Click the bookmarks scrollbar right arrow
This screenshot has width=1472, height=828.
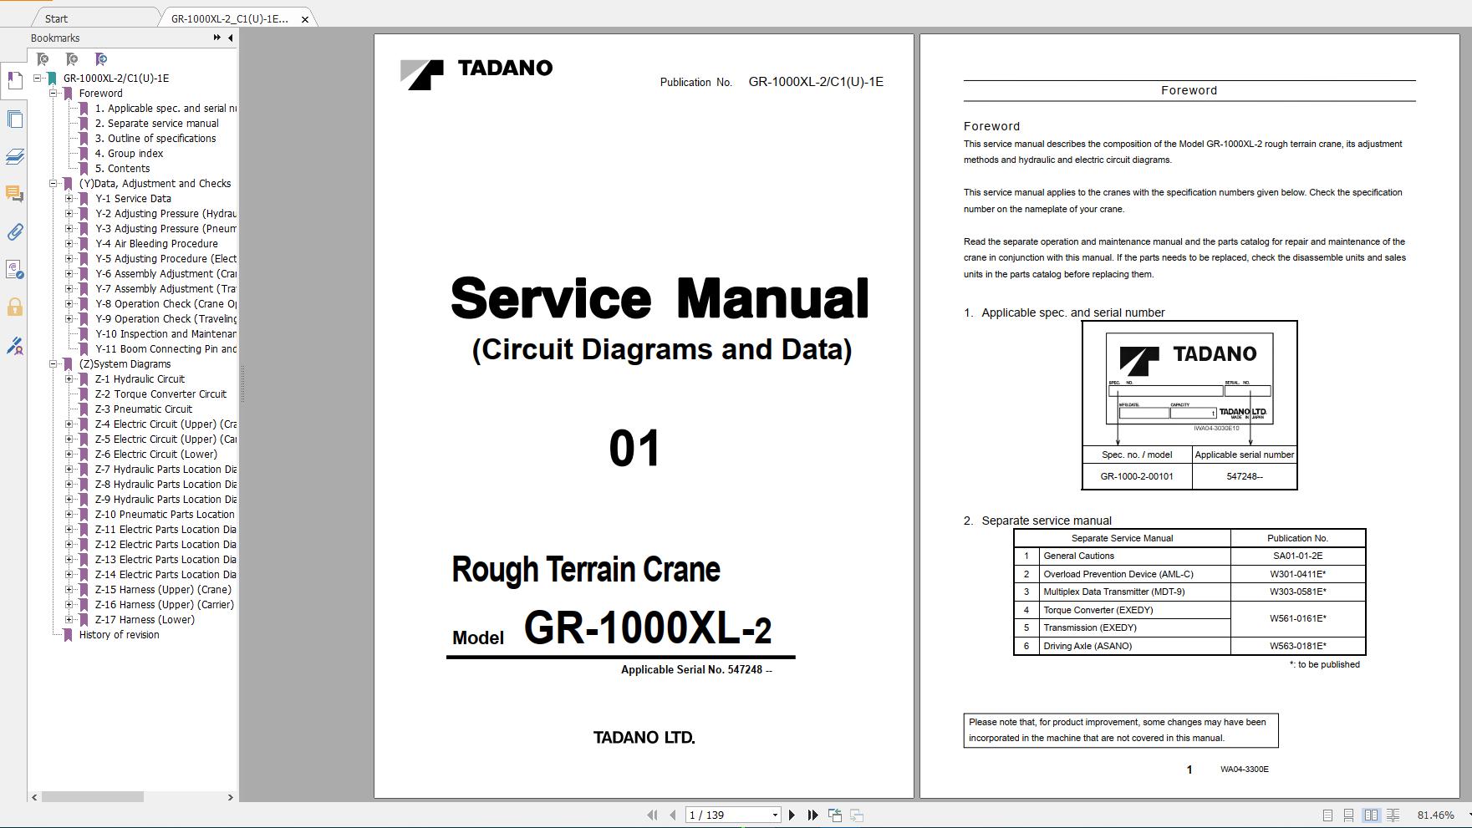[231, 797]
